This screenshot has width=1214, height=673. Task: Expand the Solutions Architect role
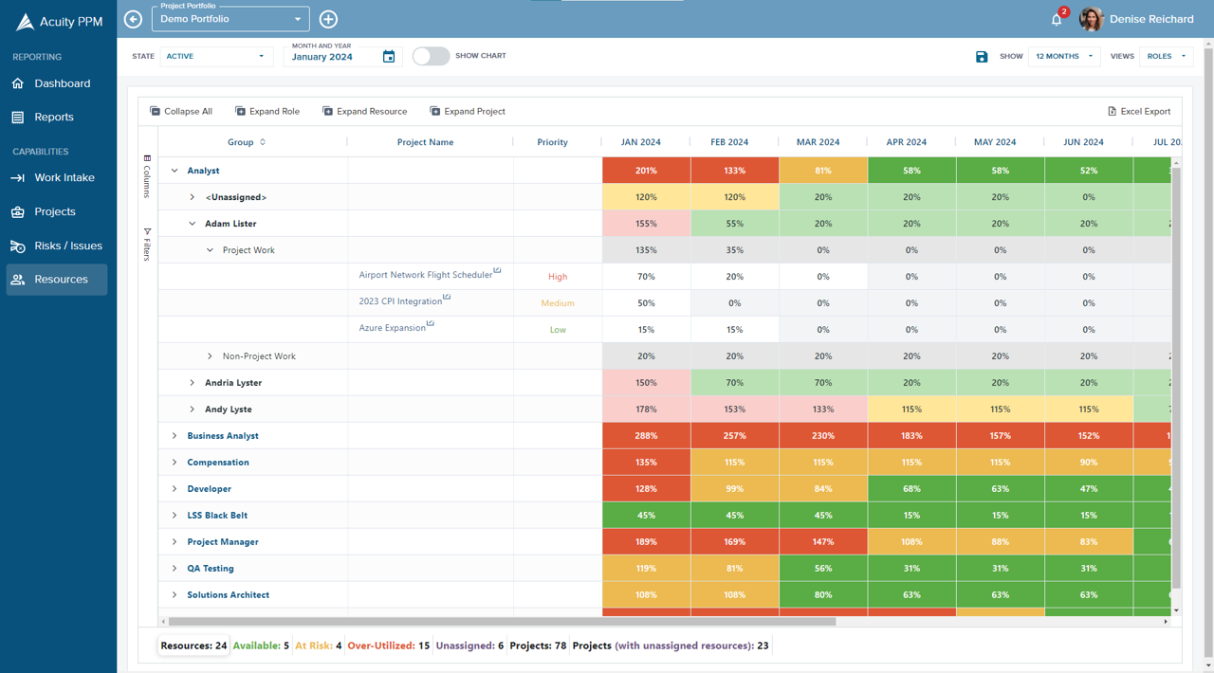tap(175, 595)
